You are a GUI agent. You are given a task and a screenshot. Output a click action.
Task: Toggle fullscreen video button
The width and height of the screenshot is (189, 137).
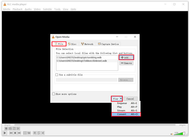click(x=25, y=133)
